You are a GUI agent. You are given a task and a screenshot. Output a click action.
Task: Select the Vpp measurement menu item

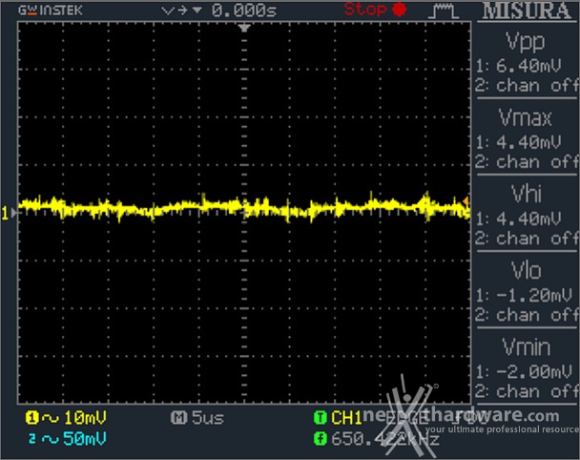click(x=527, y=61)
